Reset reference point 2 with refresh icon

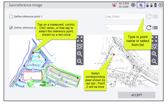tap(149, 28)
